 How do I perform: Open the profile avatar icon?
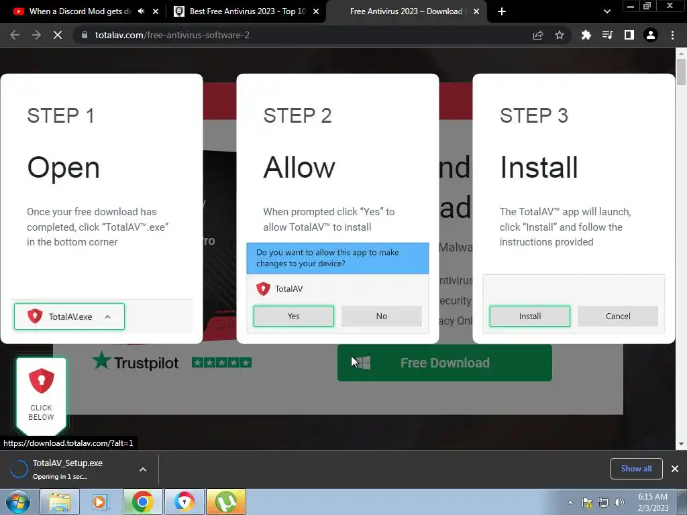[x=651, y=35]
